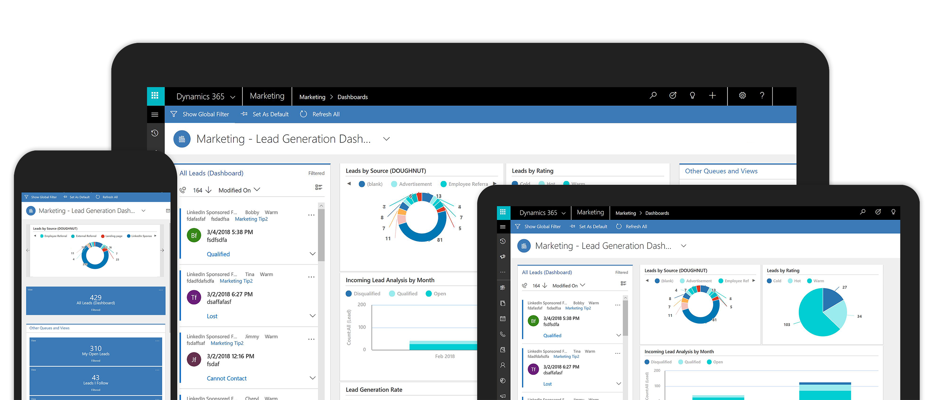Viewport: 933px width, 400px height.
Task: Open task flow checkmark icon on large tablet
Action: click(x=673, y=96)
